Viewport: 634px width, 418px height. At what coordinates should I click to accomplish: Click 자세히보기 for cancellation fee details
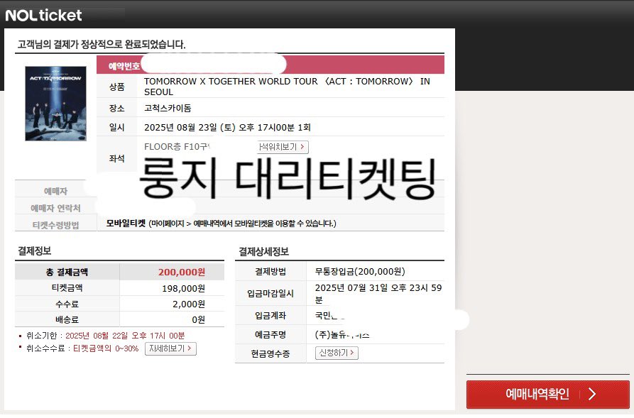pos(170,348)
